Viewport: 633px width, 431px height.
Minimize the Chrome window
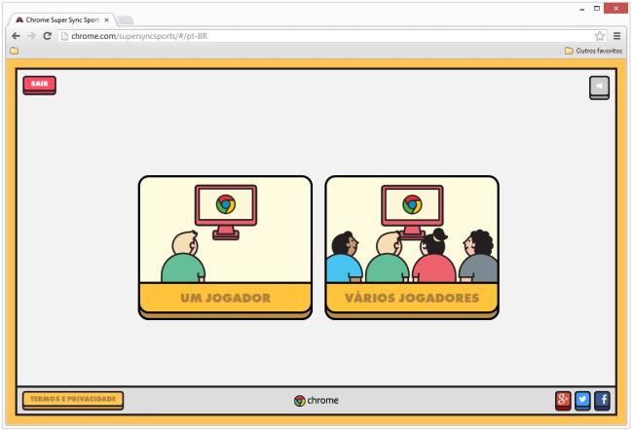pos(581,9)
